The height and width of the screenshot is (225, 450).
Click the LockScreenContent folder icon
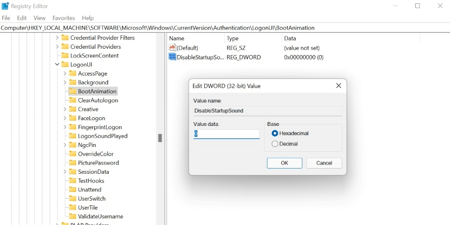point(65,56)
